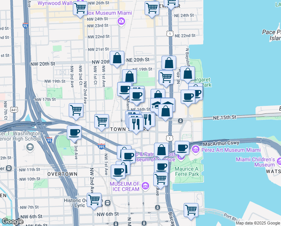Screen dimensions: 281x226
Task: Select transit station icon at Historic Overtown Lyric
Action: (x=107, y=203)
